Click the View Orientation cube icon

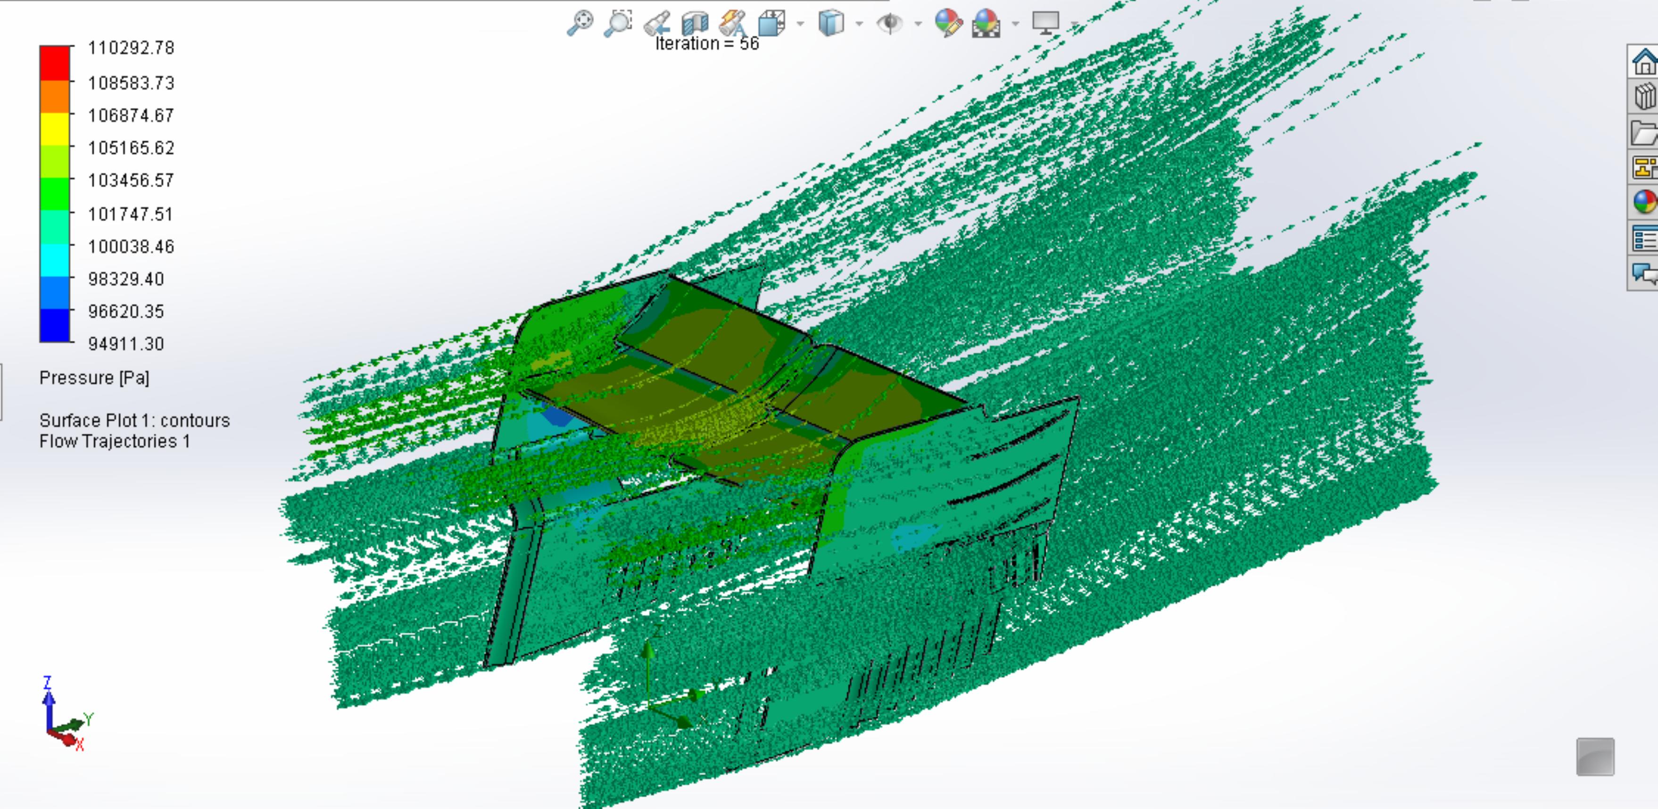click(x=771, y=23)
